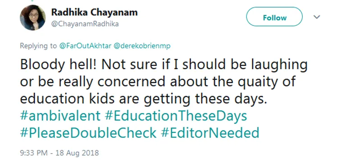This screenshot has height=163, width=342.
Task: Open the #EducationTheseDays hashtag
Action: pos(176,116)
